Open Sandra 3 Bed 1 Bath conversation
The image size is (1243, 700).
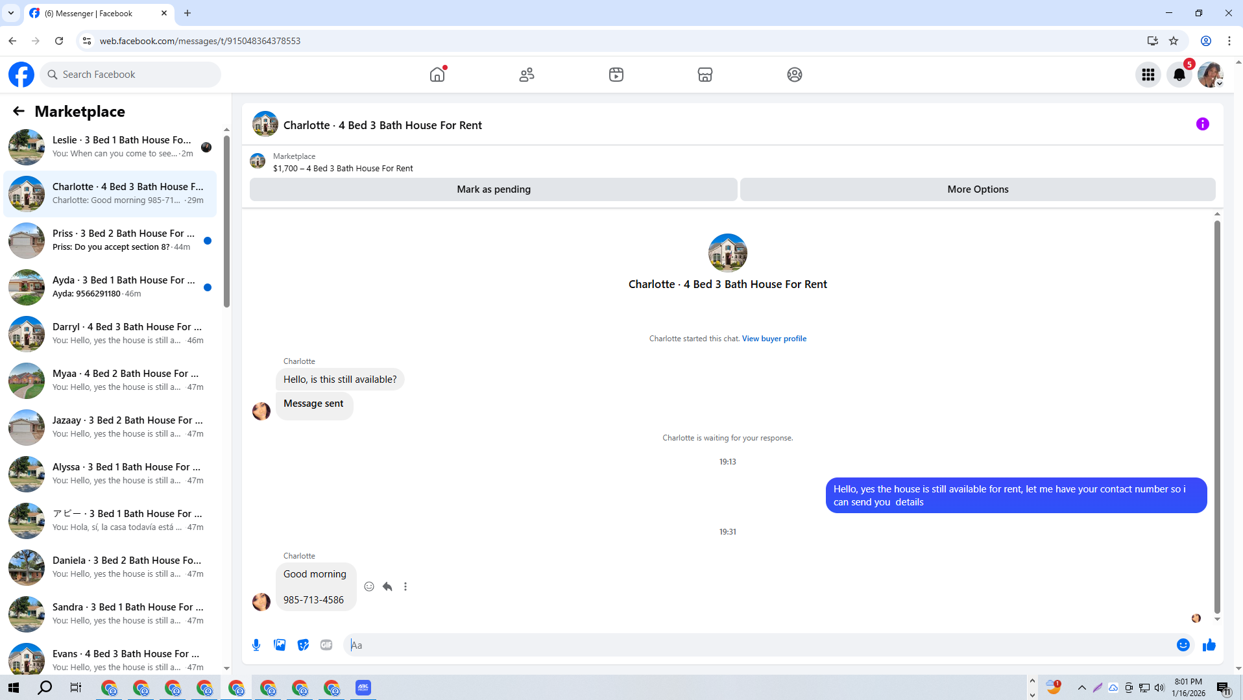(110, 614)
